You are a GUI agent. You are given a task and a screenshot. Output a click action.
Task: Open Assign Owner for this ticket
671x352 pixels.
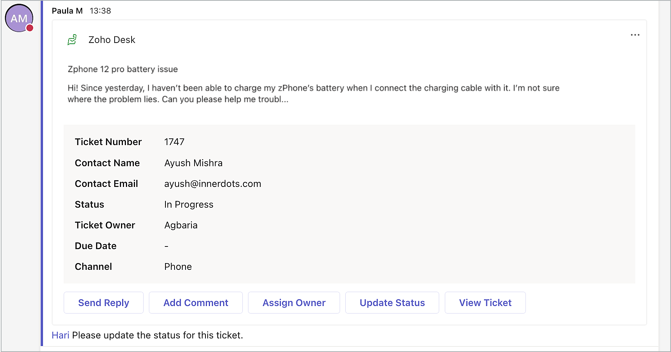click(294, 303)
